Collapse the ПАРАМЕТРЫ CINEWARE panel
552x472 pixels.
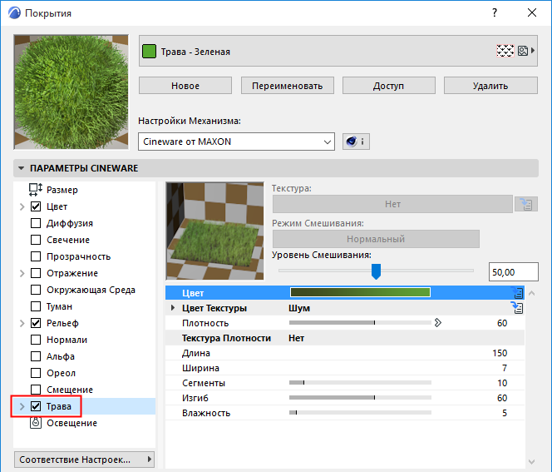coord(22,168)
